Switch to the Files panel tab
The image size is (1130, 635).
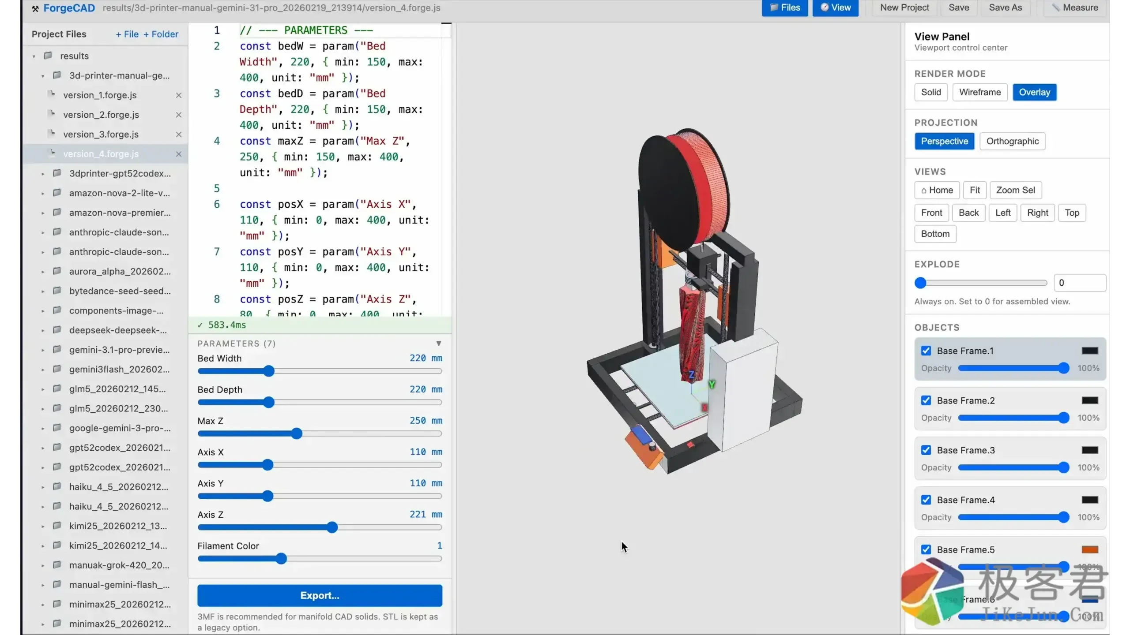pyautogui.click(x=784, y=7)
